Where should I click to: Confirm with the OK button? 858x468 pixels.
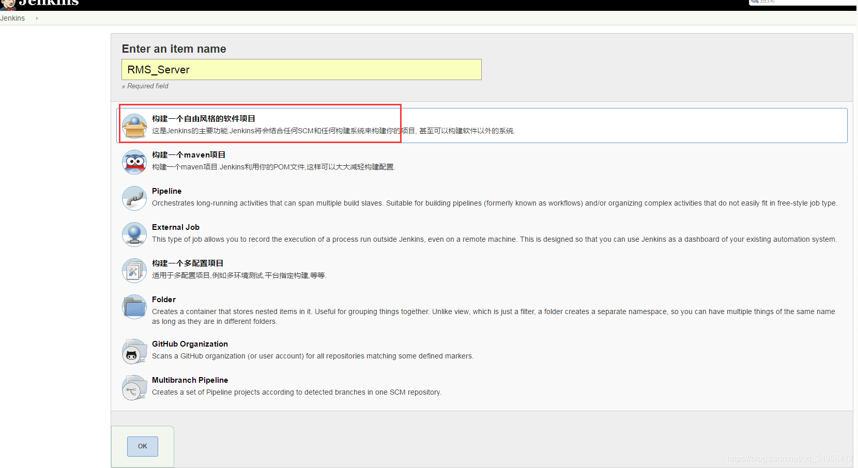tap(143, 446)
